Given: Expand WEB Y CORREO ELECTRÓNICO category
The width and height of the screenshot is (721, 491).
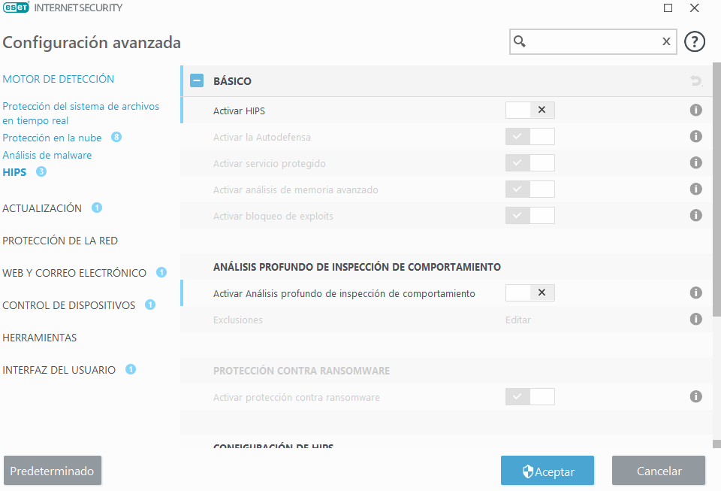Looking at the screenshot, I should click(x=74, y=273).
